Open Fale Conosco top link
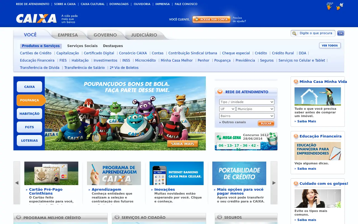358x224 pixels. (186, 4)
